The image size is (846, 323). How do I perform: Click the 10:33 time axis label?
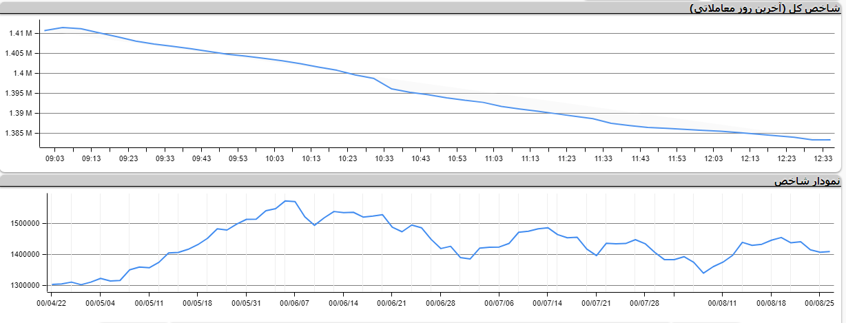tap(384, 158)
